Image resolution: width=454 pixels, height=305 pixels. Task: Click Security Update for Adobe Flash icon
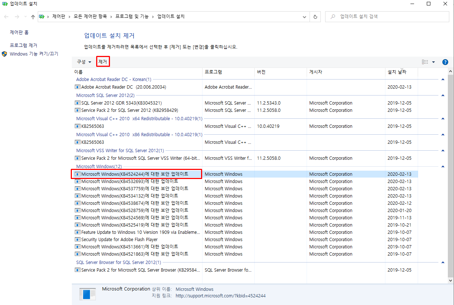pos(77,240)
